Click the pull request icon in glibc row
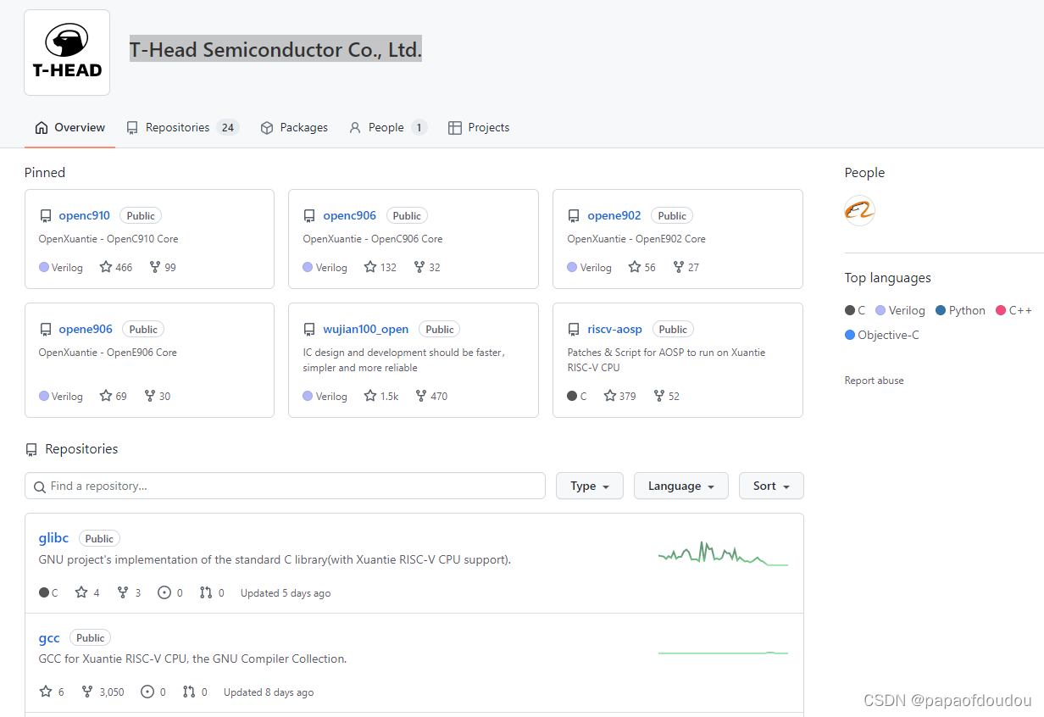This screenshot has width=1044, height=717. click(206, 592)
